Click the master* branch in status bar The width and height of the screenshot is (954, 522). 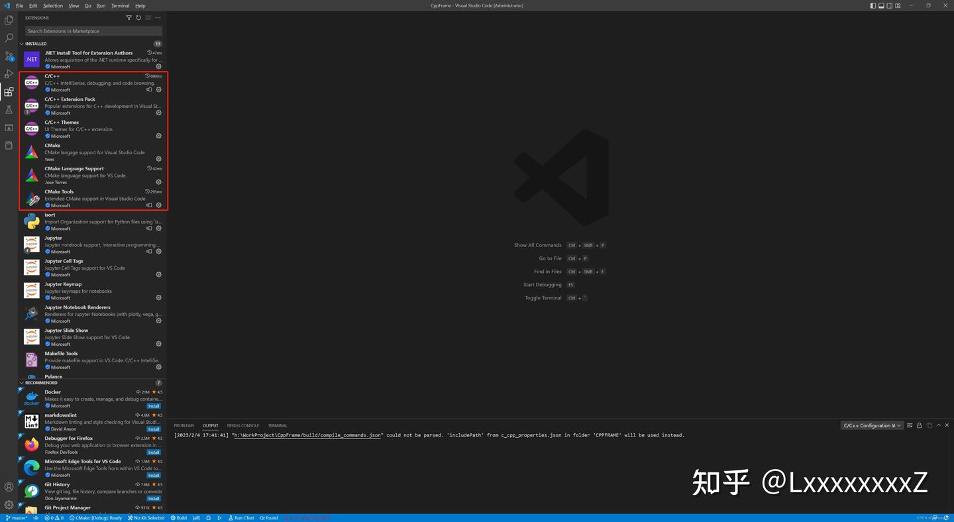[17, 517]
